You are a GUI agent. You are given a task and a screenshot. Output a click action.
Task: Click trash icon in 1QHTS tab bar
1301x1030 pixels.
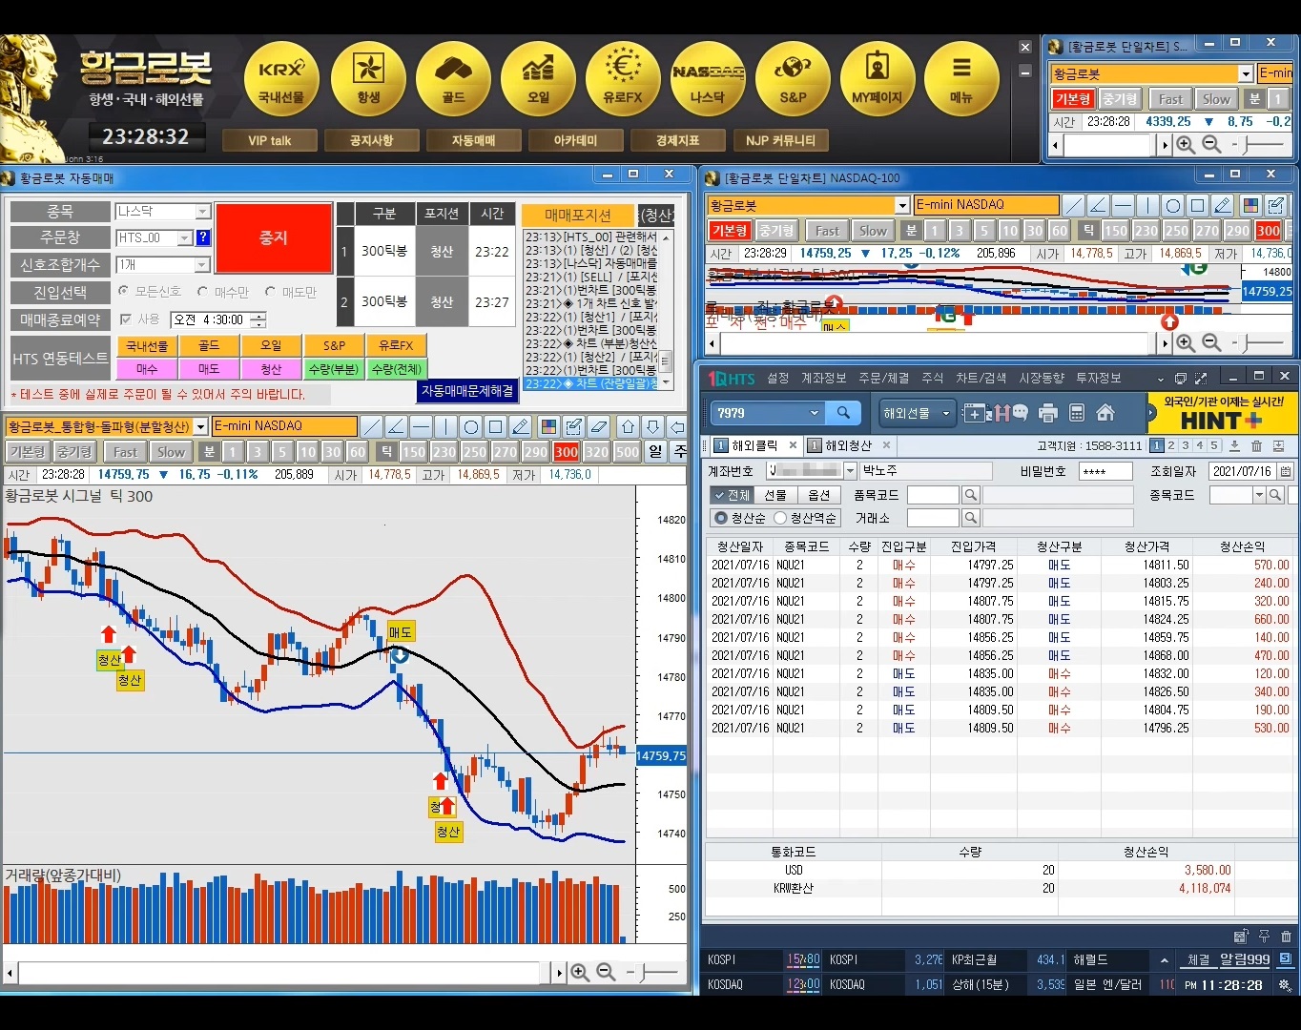click(x=1257, y=445)
